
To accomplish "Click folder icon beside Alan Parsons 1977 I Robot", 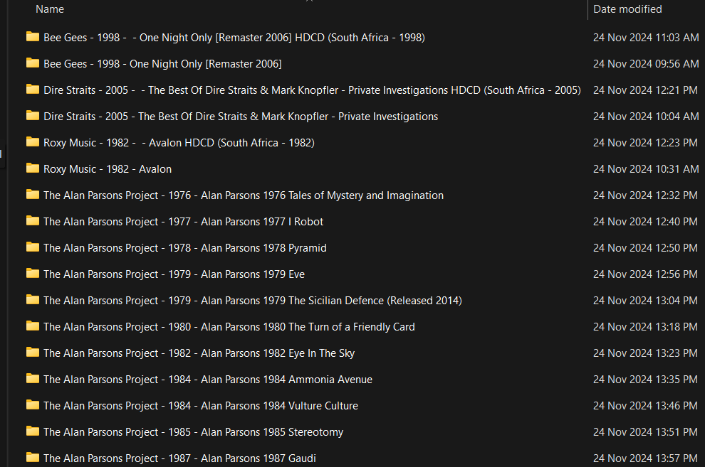I will (33, 221).
